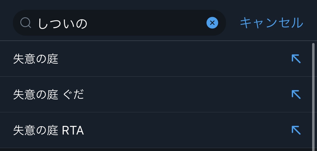Tap the arrow icon beside 失意の庭 RTA

[x=296, y=130]
